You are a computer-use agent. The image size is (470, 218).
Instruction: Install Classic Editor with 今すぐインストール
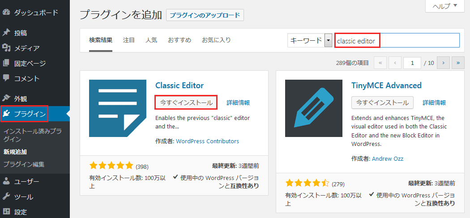(186, 103)
